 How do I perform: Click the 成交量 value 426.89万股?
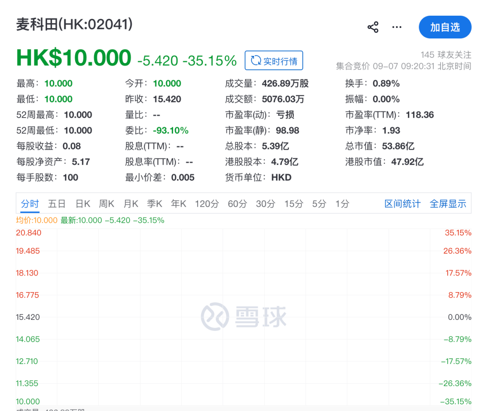coord(285,84)
